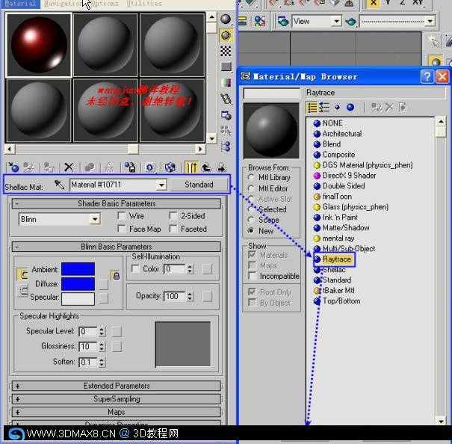
Task: Open the Material menu
Action: [20, 4]
